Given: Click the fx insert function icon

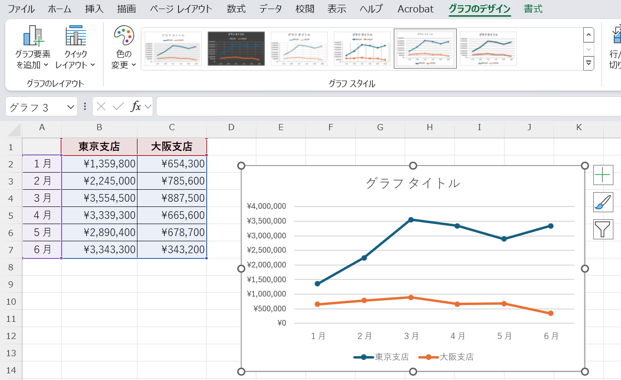Looking at the screenshot, I should pos(137,106).
